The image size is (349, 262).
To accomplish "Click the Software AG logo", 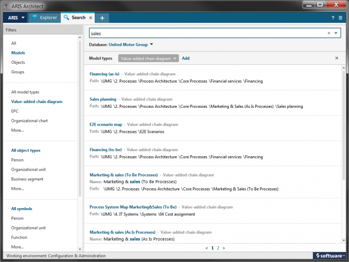I will click(331, 256).
